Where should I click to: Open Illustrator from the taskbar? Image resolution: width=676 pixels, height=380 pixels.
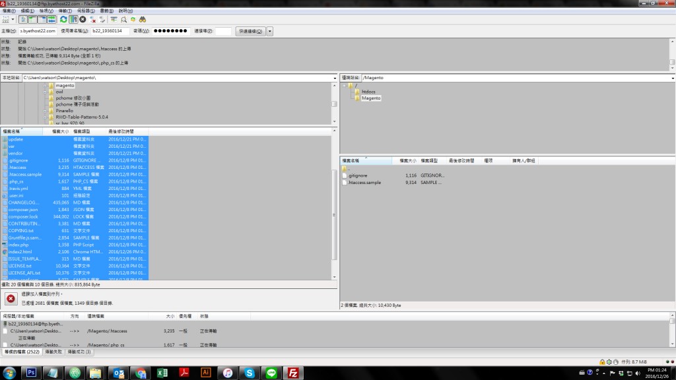206,373
